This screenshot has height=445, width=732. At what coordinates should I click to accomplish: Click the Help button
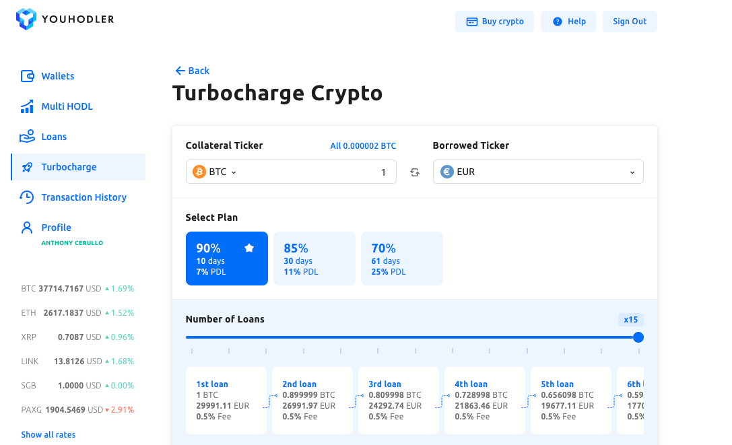[x=568, y=22]
